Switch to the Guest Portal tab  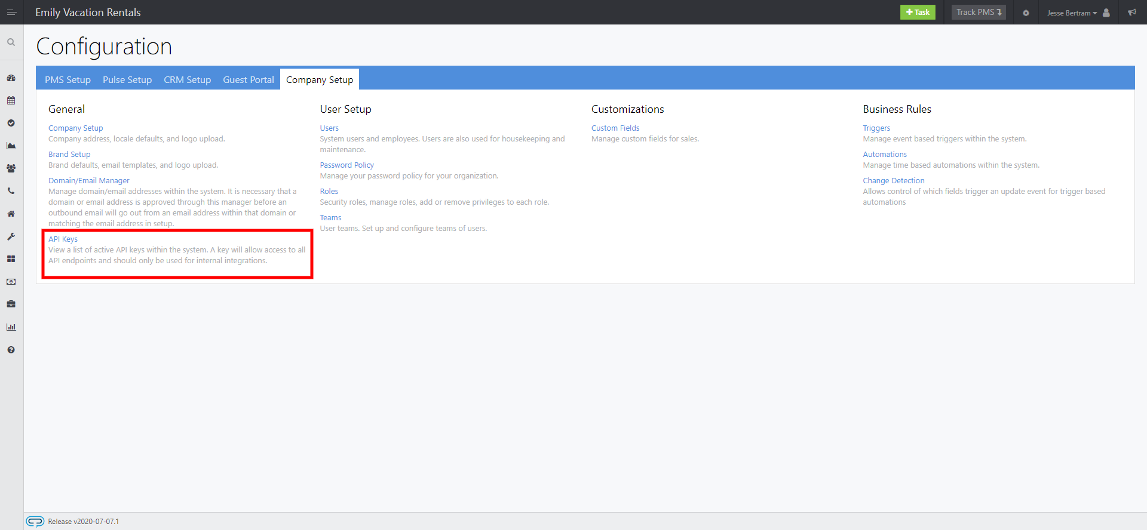249,79
